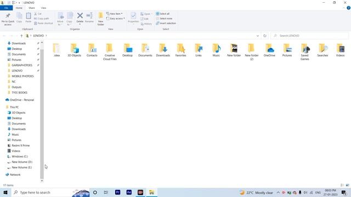The image size is (351, 197).
Task: Click the Refresh button by address bar
Action: coord(265,36)
